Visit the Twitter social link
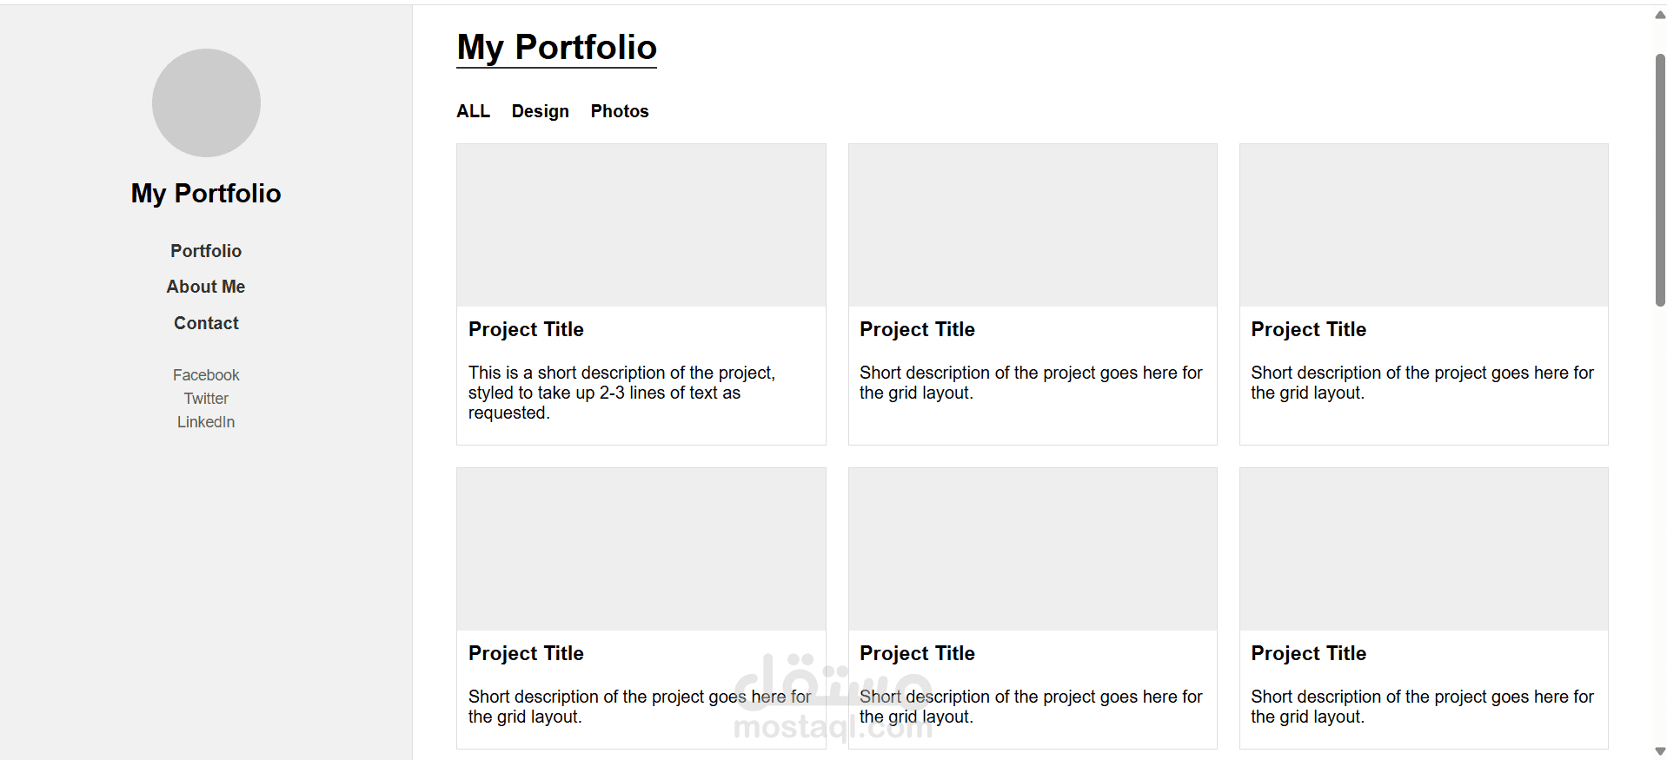Viewport: 1667px width, 760px height. [206, 399]
